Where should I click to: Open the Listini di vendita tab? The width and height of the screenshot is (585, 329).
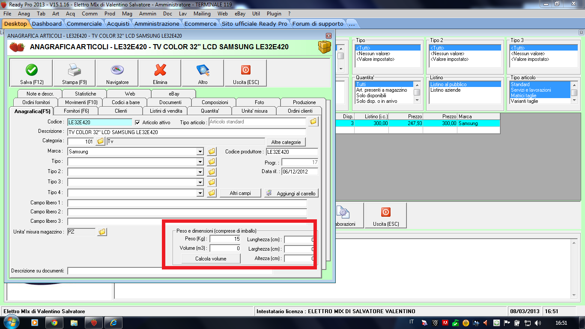click(166, 111)
